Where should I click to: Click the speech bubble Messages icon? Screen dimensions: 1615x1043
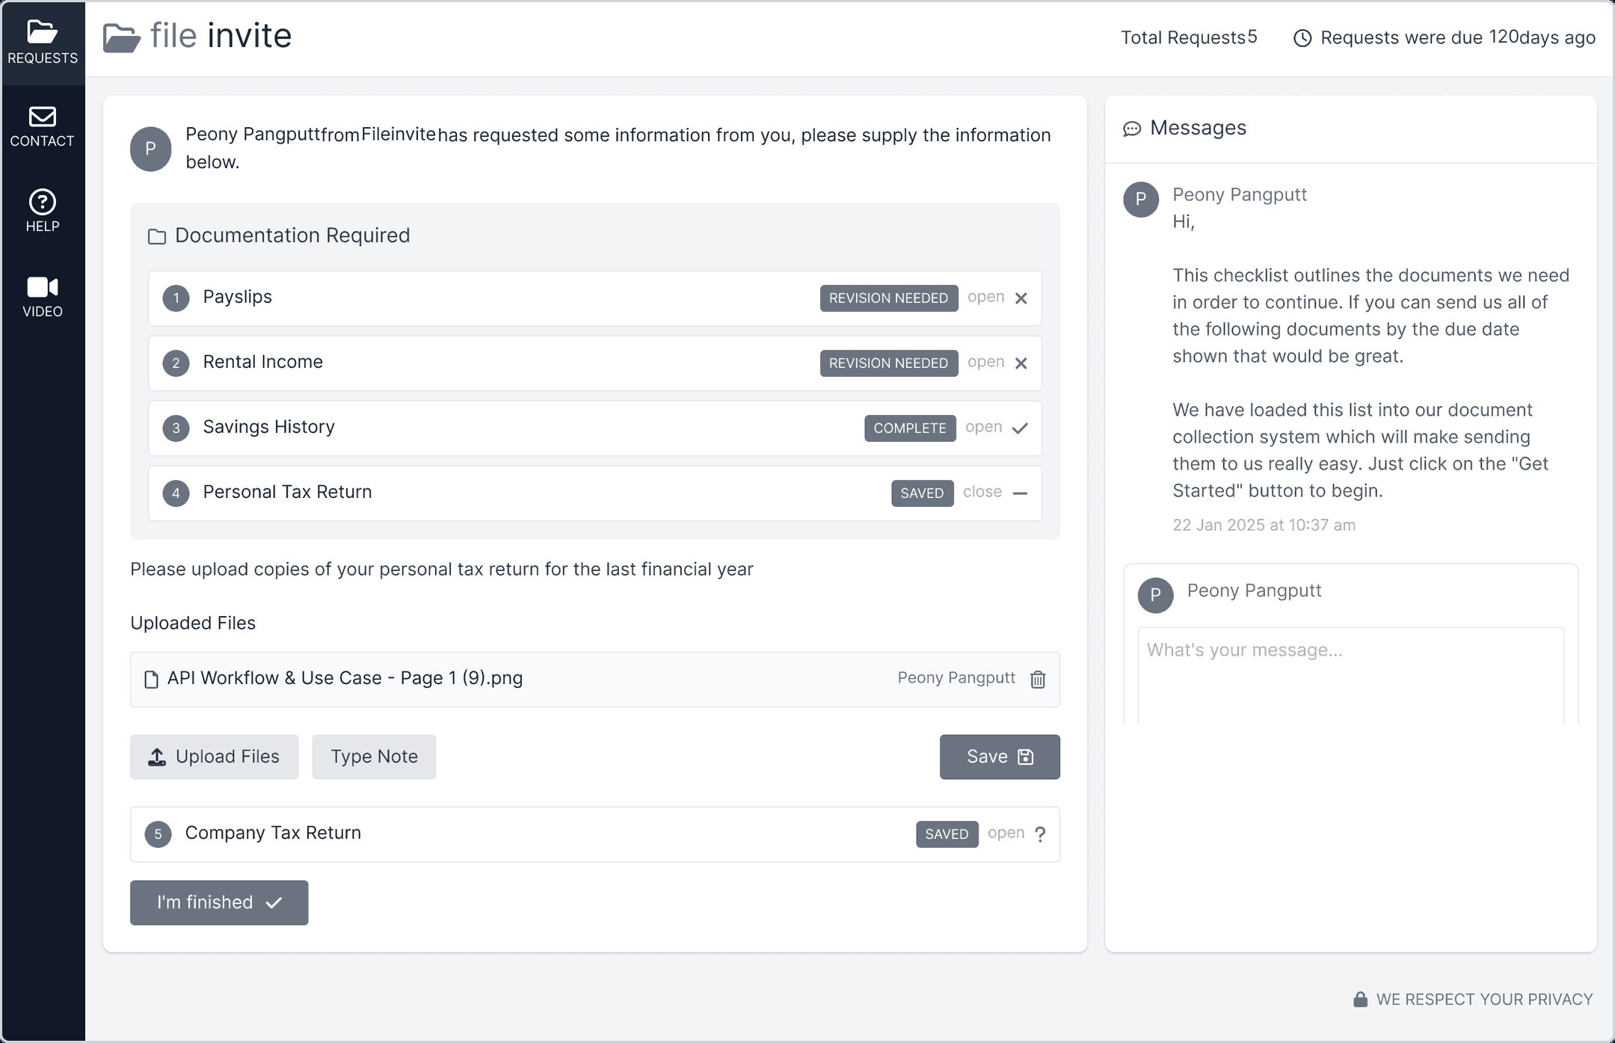click(x=1132, y=129)
